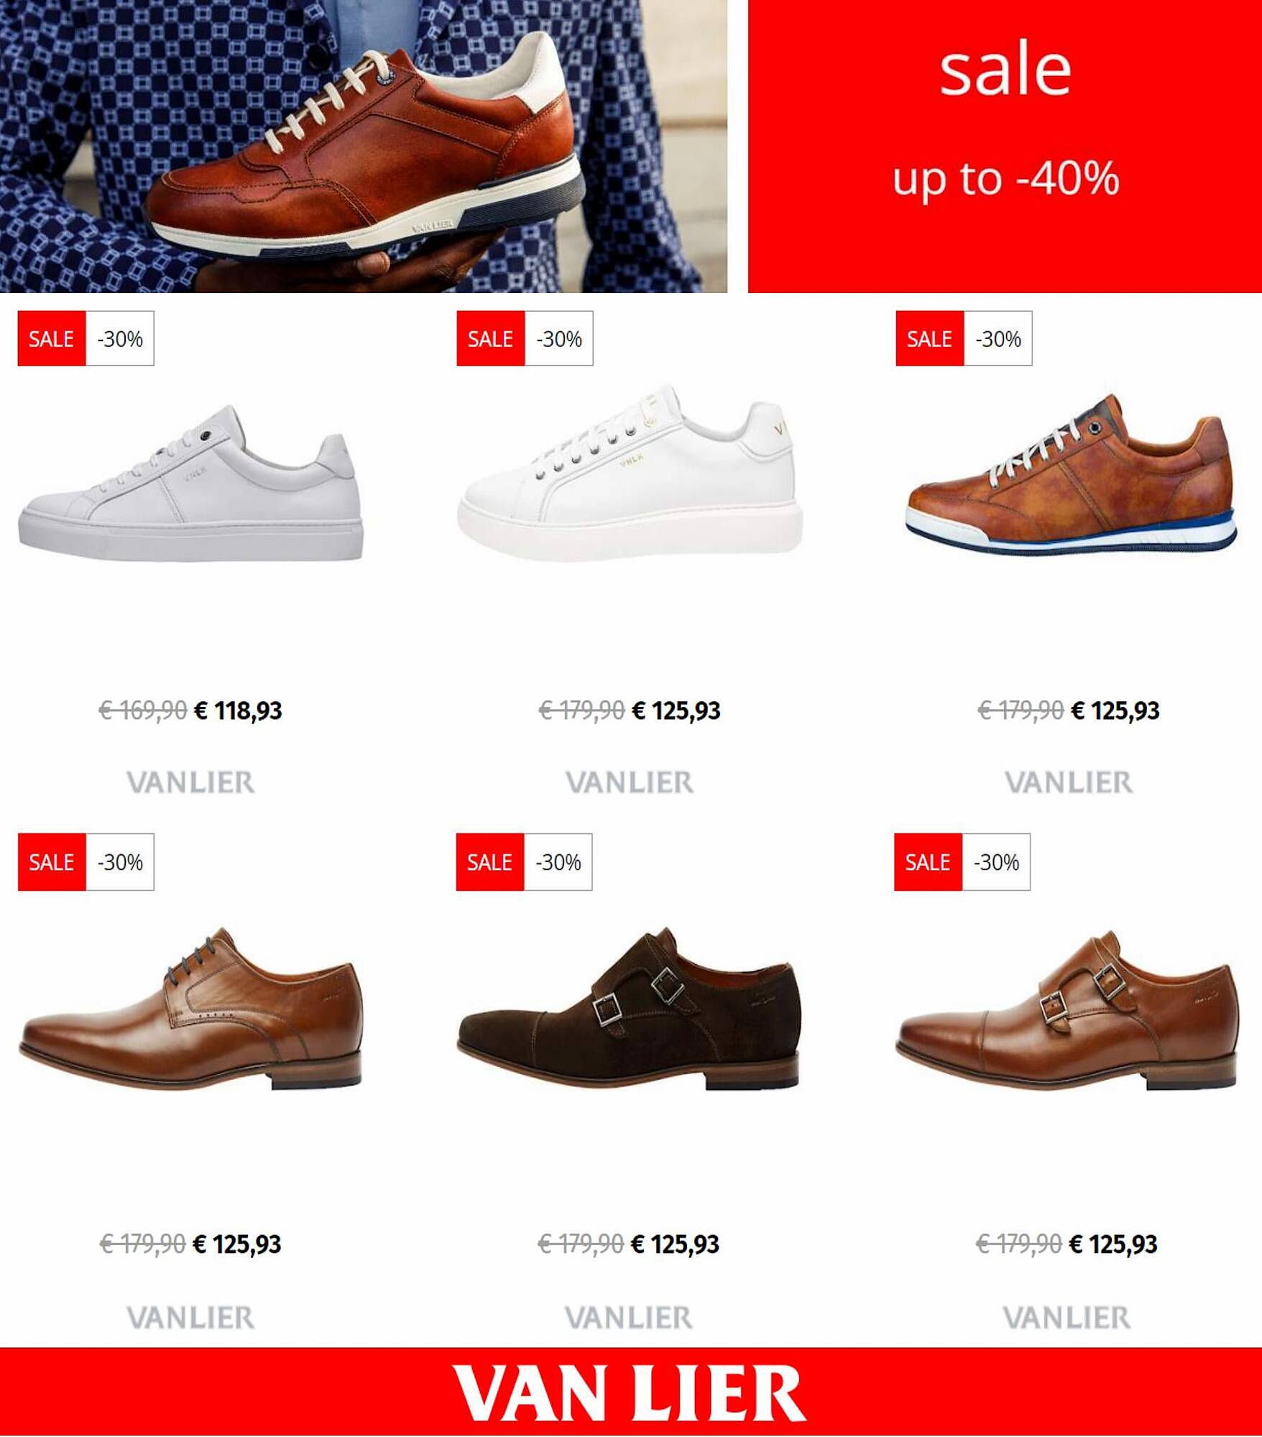Open the dark brown suede monk strap shoe
This screenshot has width=1262, height=1437.
pyautogui.click(x=629, y=1008)
